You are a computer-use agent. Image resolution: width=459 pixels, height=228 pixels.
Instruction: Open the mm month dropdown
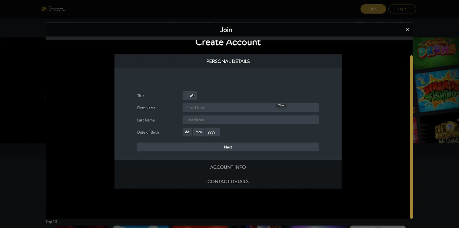(199, 132)
